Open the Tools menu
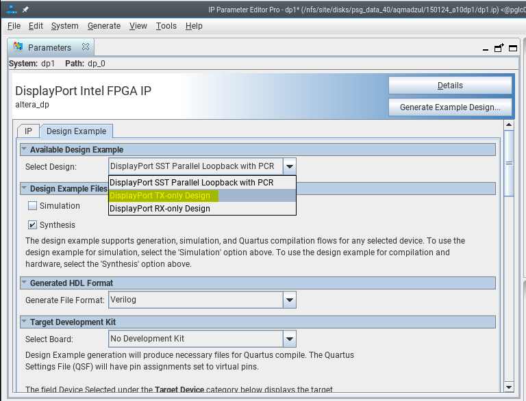Image resolution: width=526 pixels, height=401 pixels. point(166,26)
